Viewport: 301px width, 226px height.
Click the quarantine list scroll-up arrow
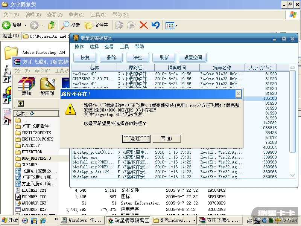[x=292, y=67]
